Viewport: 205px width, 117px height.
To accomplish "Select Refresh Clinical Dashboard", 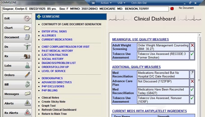I will [x=59, y=110].
